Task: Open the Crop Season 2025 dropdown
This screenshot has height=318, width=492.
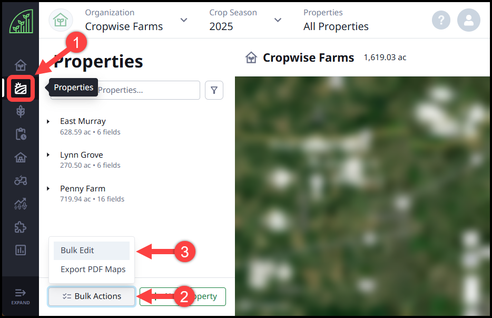Action: (x=245, y=20)
